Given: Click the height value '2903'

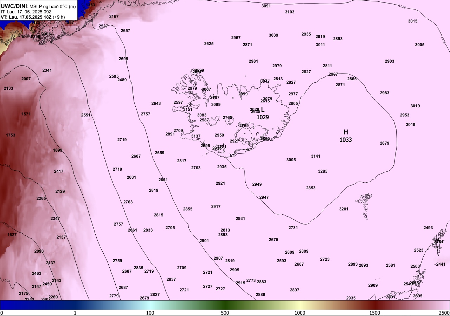Looking at the screenshot, I should point(390,61).
